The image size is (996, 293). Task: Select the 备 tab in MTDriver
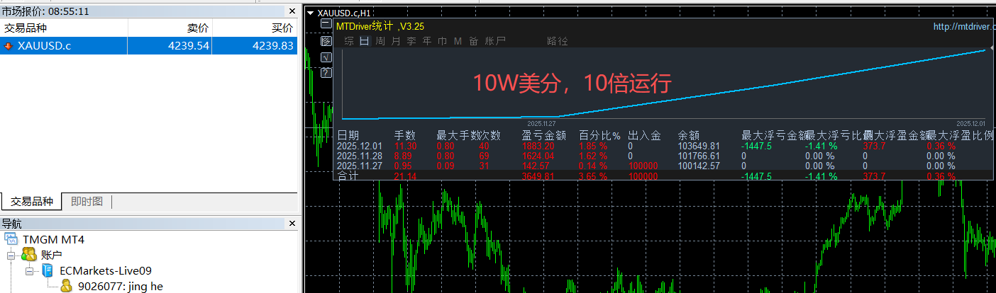click(x=473, y=41)
